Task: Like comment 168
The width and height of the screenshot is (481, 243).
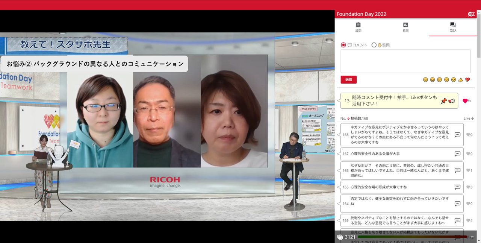Action: 468,135
